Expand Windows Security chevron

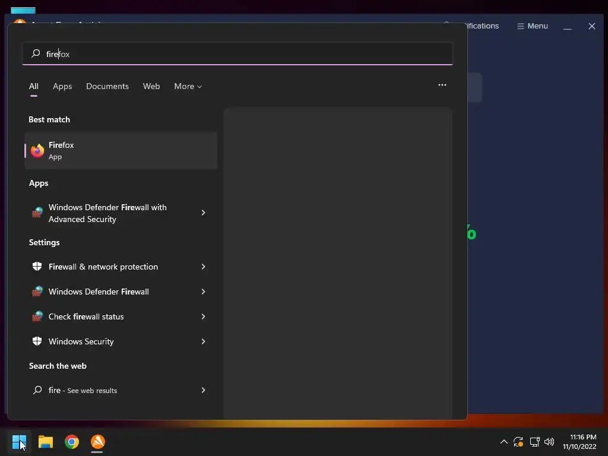(203, 341)
